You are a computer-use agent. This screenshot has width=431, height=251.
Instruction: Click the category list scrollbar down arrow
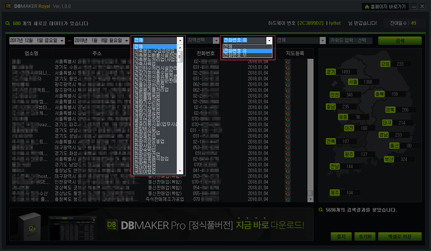(180, 171)
